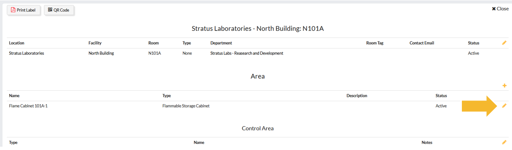This screenshot has width=512, height=150.
Task: Edit Flame Cabinet 101A-1 area pencil icon
Action: [504, 106]
